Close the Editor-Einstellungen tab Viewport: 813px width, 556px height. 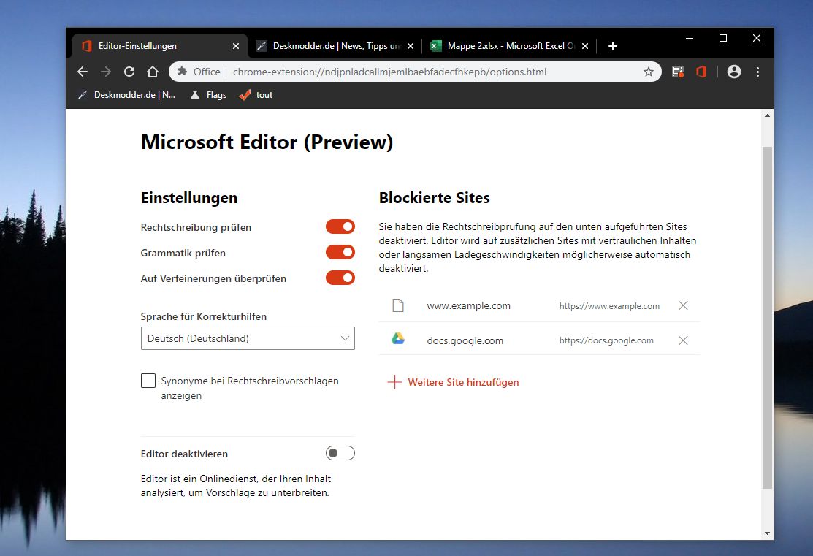click(x=236, y=46)
